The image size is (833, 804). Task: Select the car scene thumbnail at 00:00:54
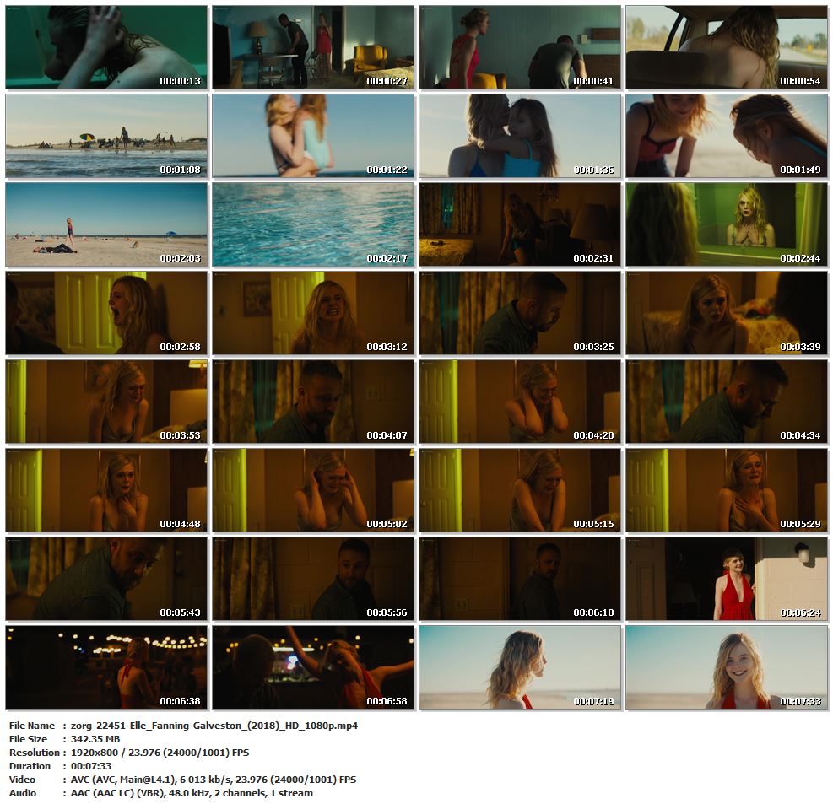click(x=726, y=47)
